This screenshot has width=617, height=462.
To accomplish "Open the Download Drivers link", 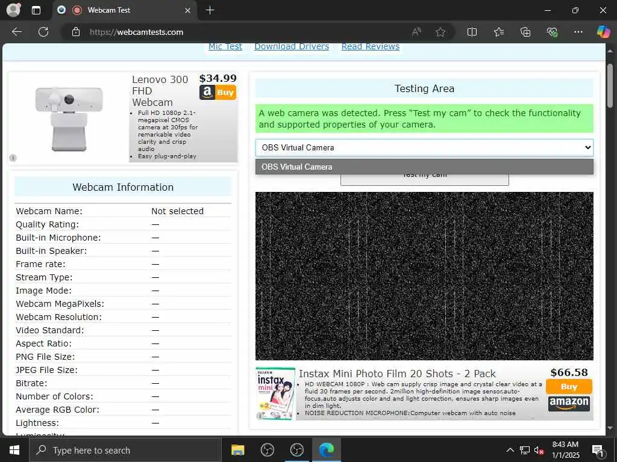I will click(x=292, y=46).
